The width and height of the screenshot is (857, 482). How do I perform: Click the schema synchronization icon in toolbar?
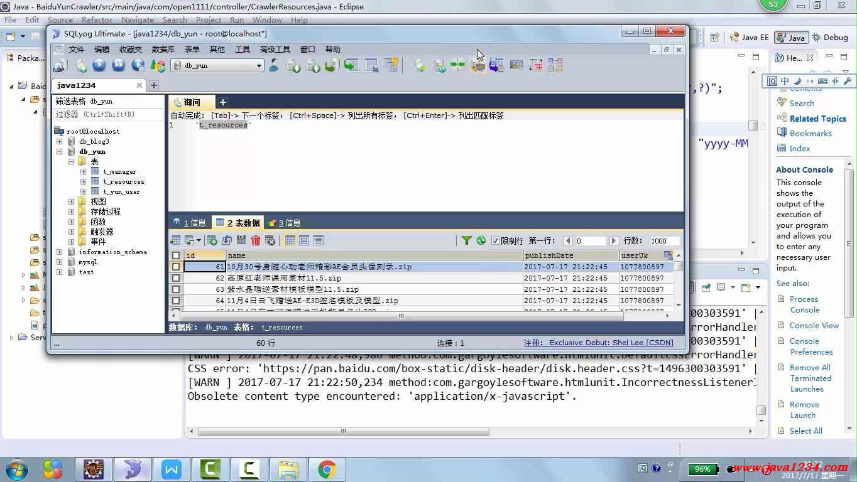(x=458, y=65)
